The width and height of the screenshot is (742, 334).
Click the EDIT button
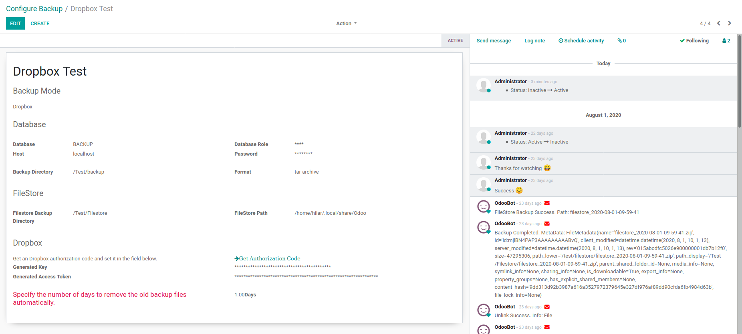[15, 24]
